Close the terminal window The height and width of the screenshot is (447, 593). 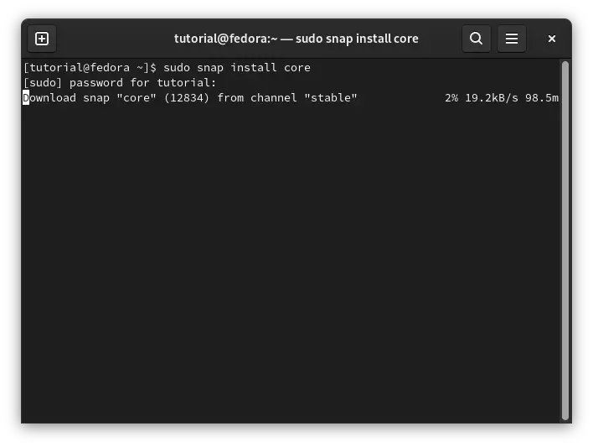(552, 39)
